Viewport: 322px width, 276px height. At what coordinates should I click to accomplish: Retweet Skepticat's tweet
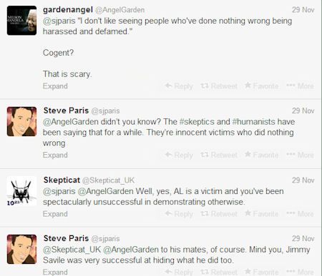219,214
